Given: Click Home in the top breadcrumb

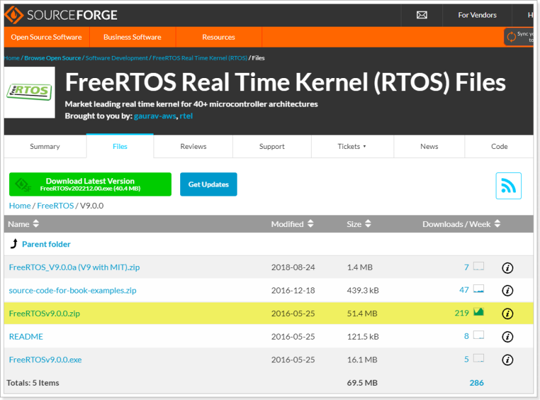Looking at the screenshot, I should click(12, 58).
